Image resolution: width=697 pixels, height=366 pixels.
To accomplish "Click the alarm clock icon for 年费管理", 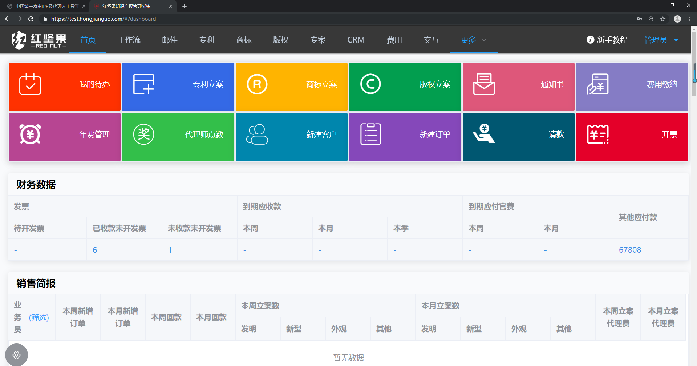I will [x=30, y=134].
